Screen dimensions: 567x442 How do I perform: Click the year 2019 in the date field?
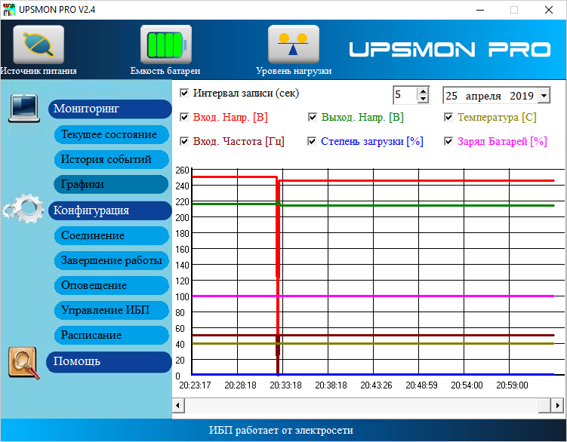point(522,96)
